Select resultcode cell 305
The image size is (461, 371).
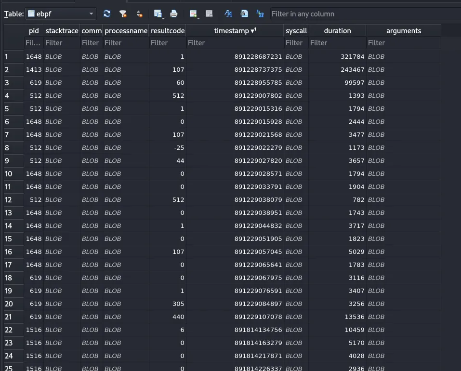[x=168, y=304]
